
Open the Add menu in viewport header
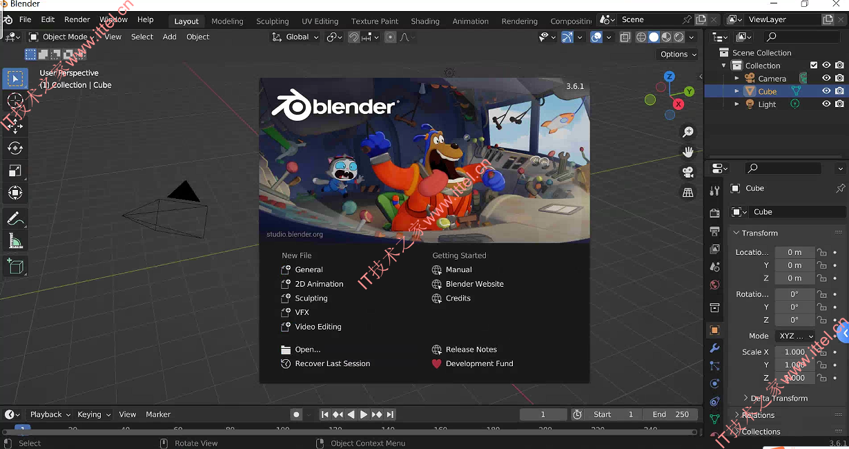(170, 37)
